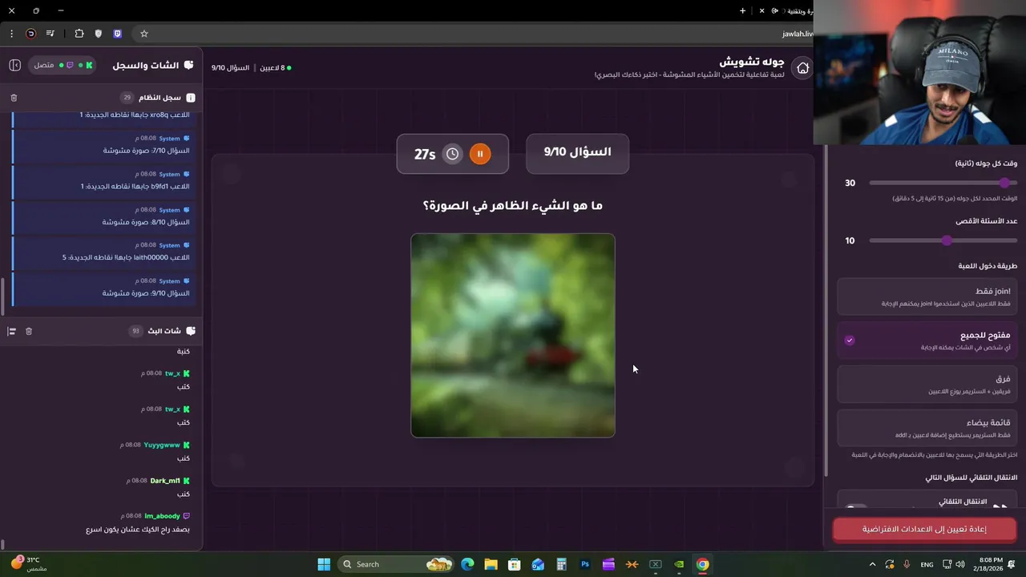The image size is (1026, 577).
Task: Click the 93 count badge on شات البث
Action: tap(135, 331)
